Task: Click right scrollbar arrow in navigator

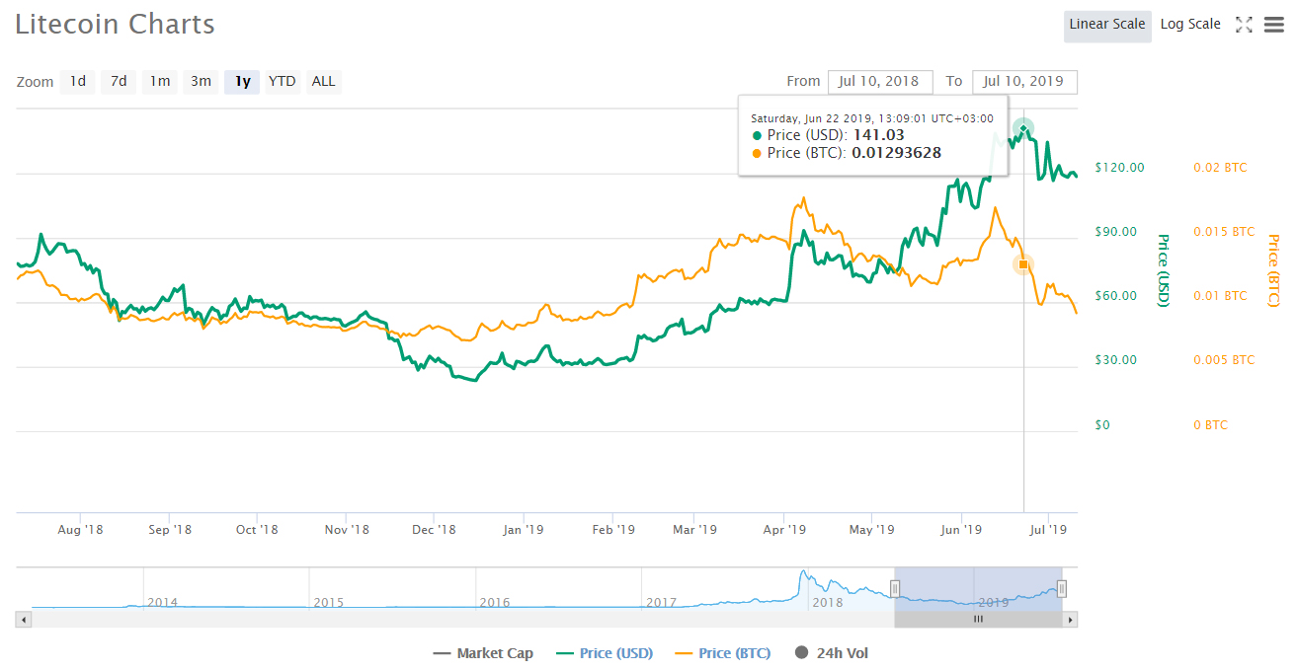Action: coord(1069,620)
